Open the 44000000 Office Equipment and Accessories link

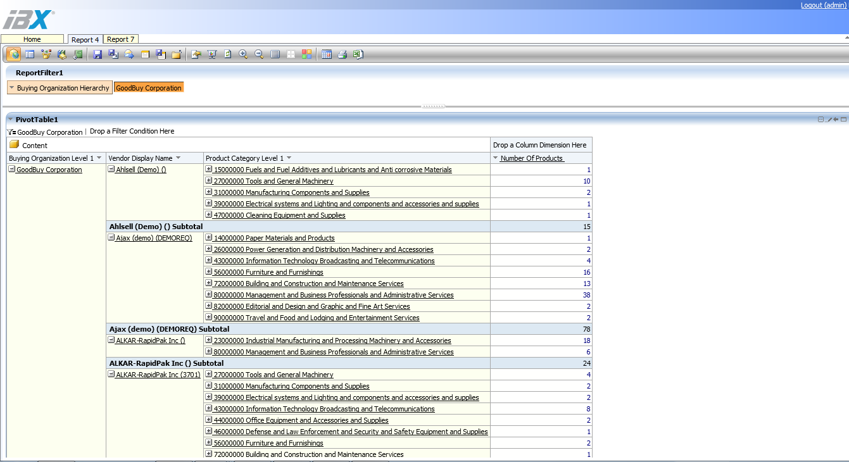pos(301,420)
